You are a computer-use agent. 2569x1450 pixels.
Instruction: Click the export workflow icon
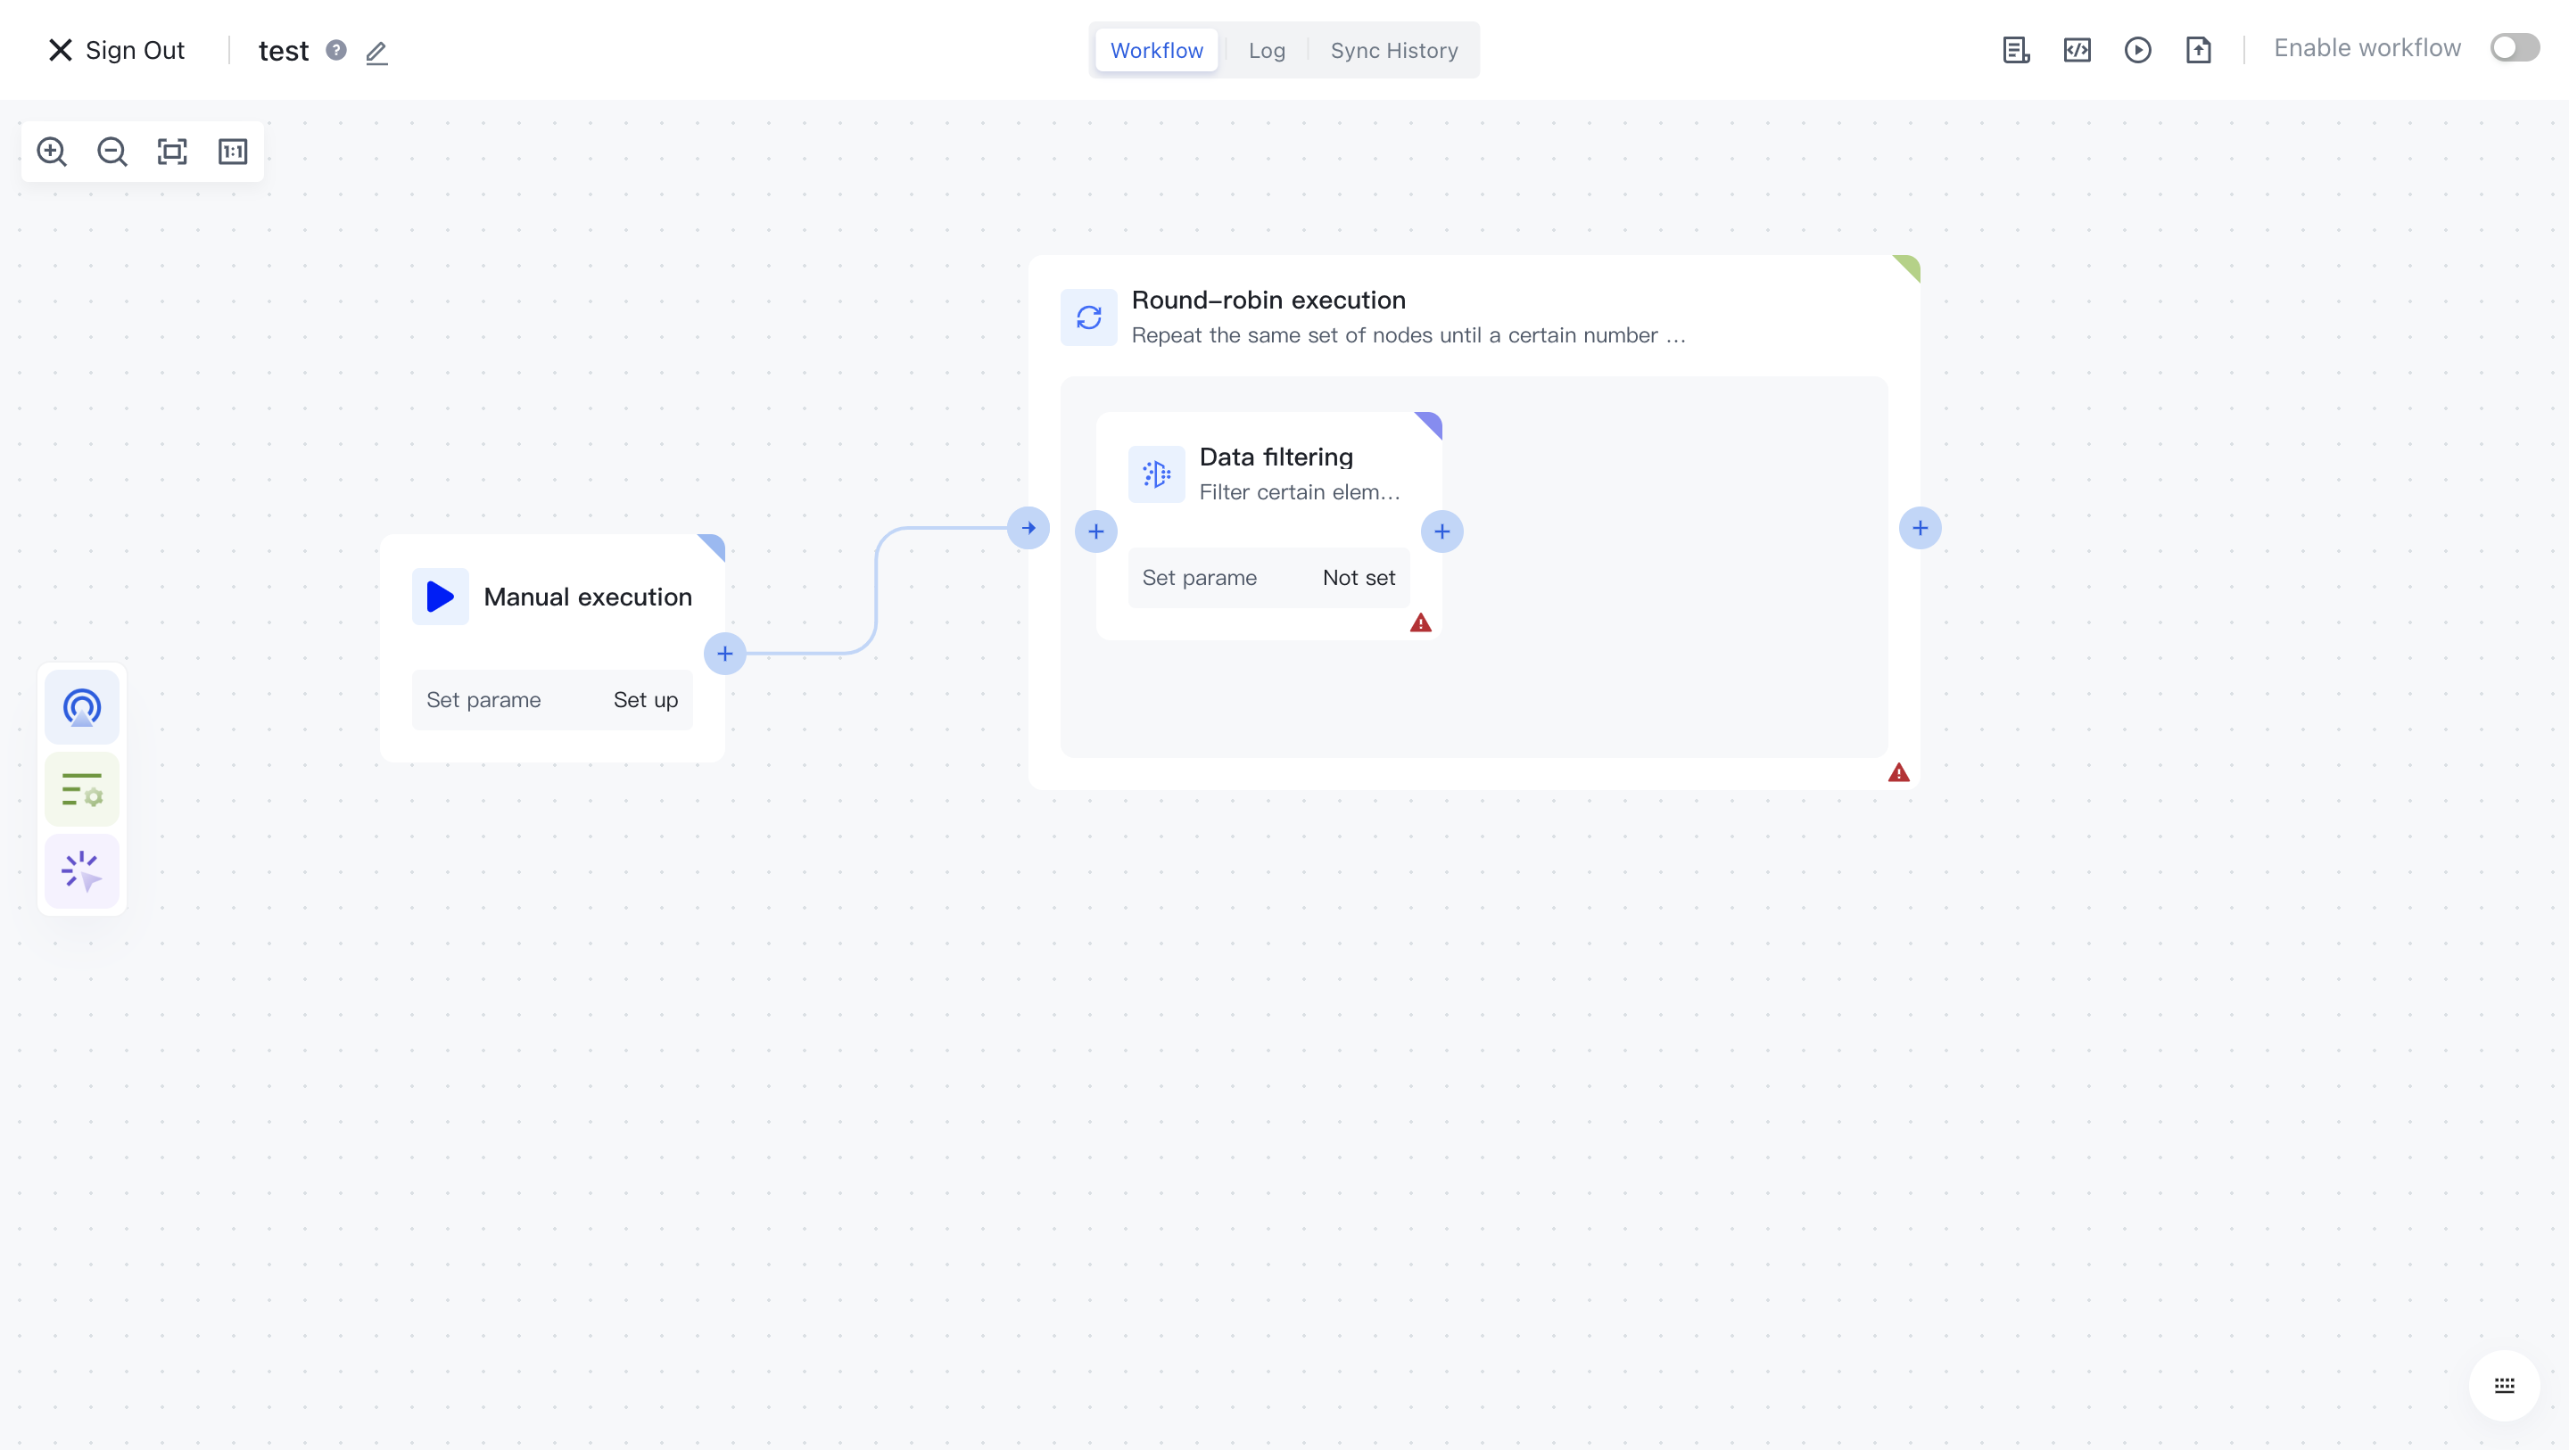click(x=2200, y=49)
